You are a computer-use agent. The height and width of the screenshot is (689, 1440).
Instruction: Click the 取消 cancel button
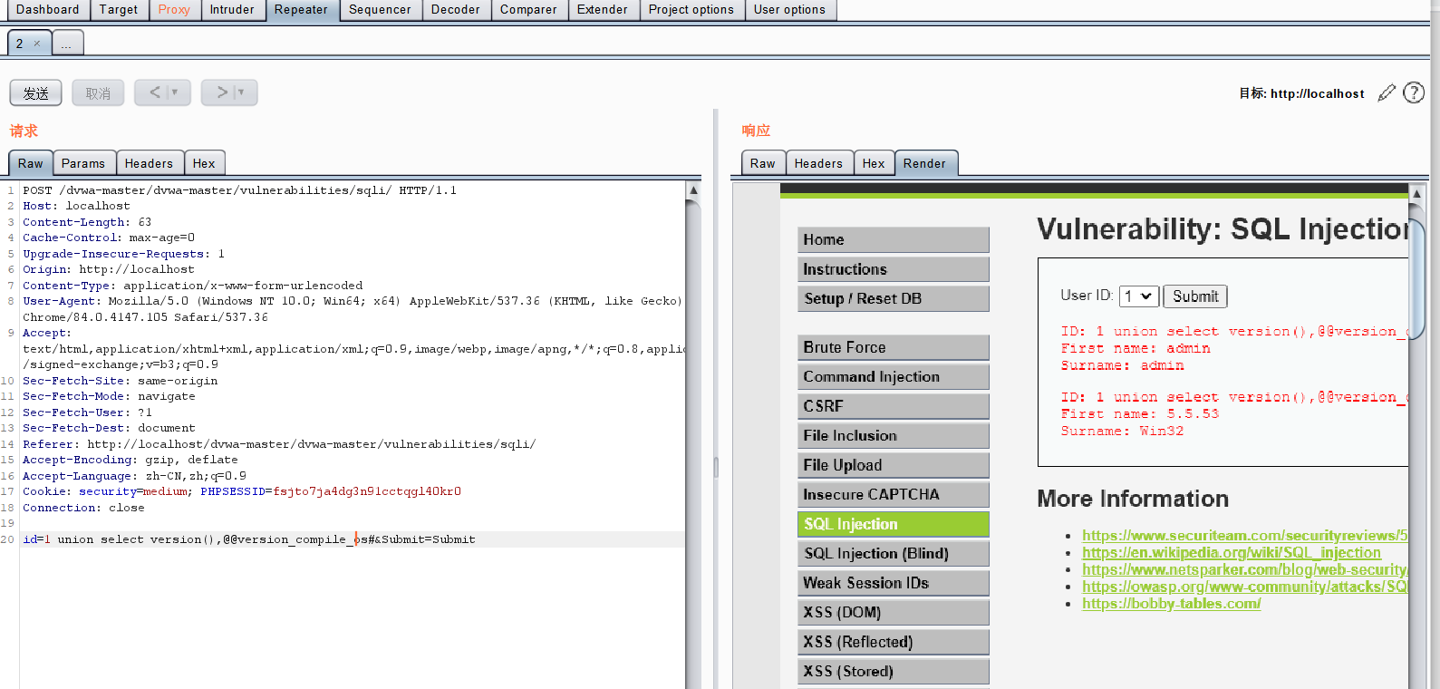tap(98, 93)
